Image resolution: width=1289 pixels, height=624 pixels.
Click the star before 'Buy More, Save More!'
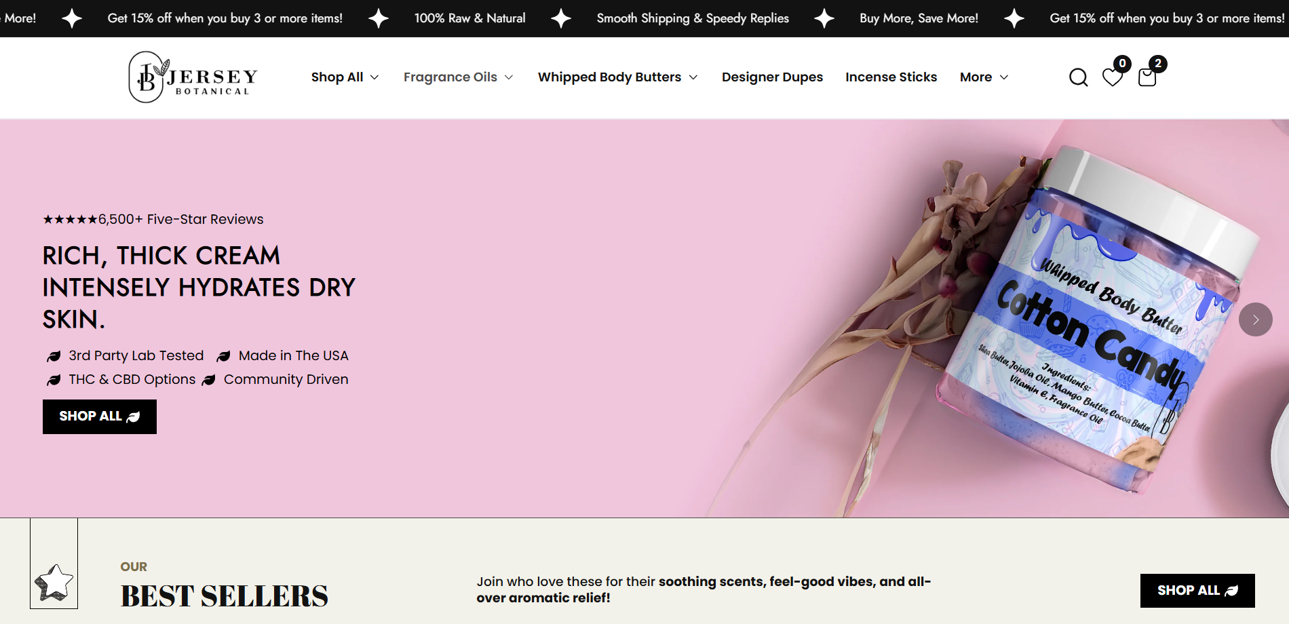[824, 18]
